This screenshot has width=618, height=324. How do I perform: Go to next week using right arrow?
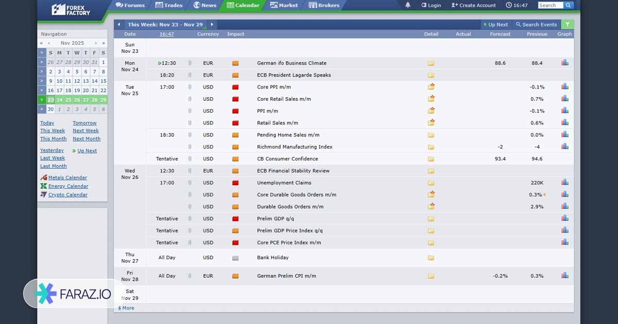[212, 24]
